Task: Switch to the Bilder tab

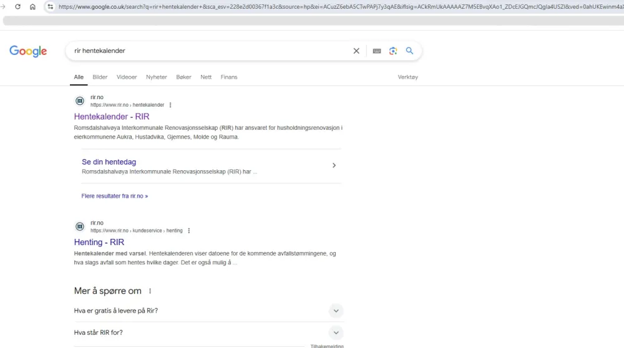Action: point(100,77)
